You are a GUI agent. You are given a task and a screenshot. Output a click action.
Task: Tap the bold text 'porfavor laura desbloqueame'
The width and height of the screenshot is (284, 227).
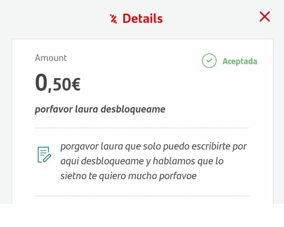[x=100, y=109]
